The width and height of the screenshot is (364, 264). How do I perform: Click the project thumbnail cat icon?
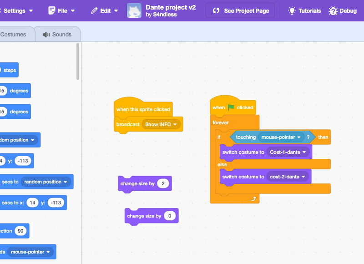point(134,10)
